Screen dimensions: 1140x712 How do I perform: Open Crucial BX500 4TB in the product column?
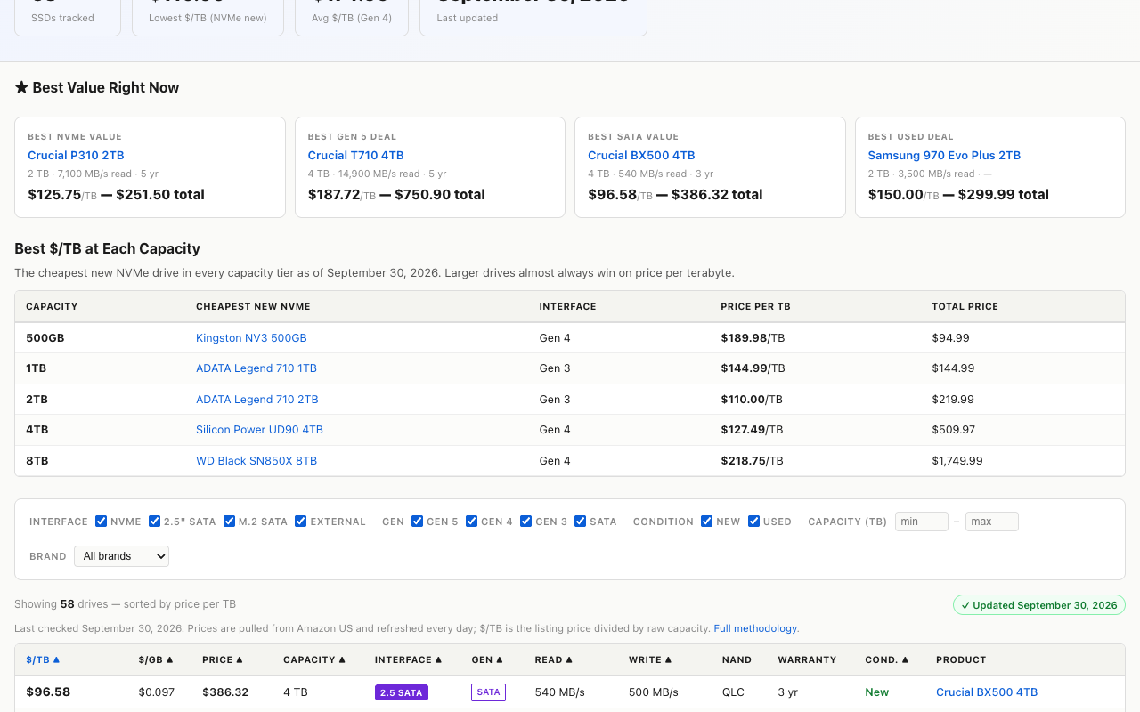coord(987,692)
